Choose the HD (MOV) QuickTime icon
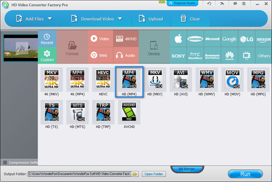 coord(232,80)
